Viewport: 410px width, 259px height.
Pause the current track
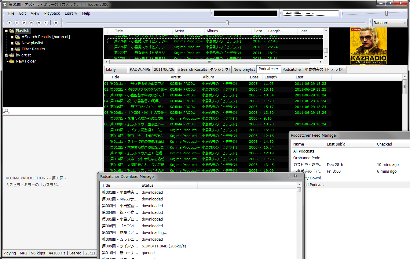tap(17, 23)
